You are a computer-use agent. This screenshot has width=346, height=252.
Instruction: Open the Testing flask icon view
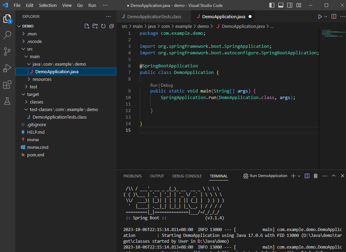click(x=7, y=101)
